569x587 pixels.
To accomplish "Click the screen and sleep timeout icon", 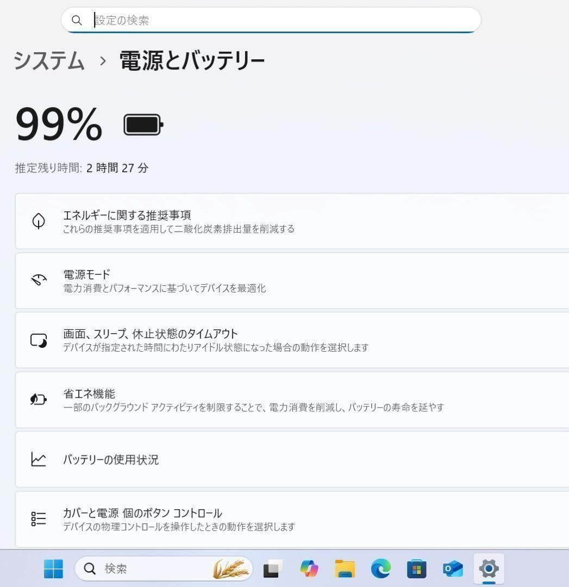I will point(38,340).
